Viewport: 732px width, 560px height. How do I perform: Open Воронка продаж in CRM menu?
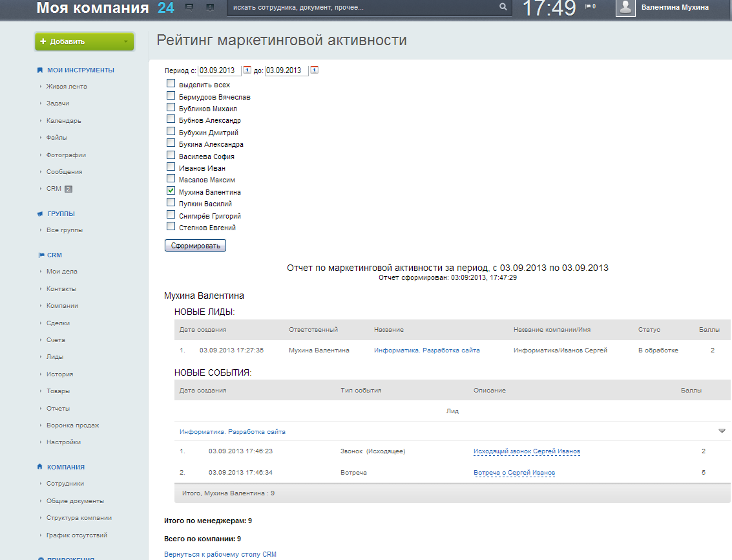72,425
